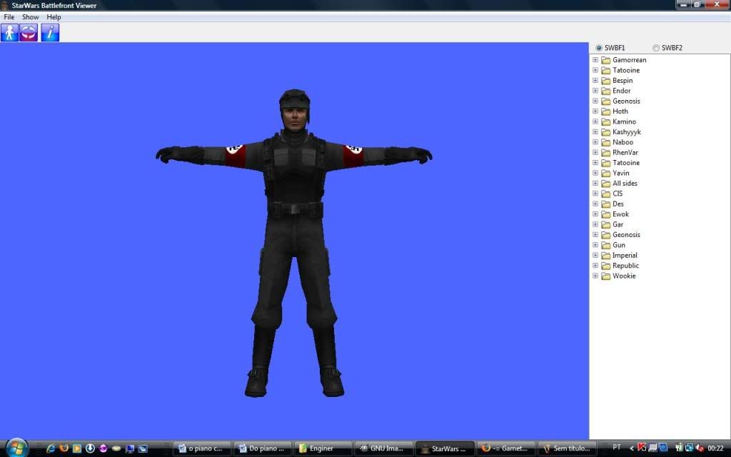
Task: Select the Imperial label in the tree
Action: click(625, 255)
